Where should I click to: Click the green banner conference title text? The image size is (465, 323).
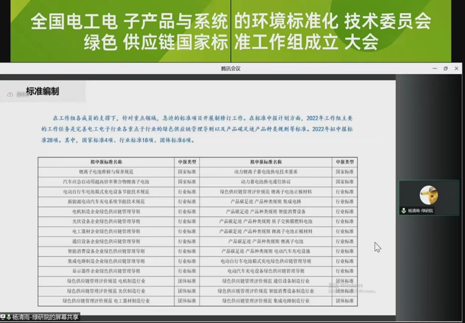231,31
